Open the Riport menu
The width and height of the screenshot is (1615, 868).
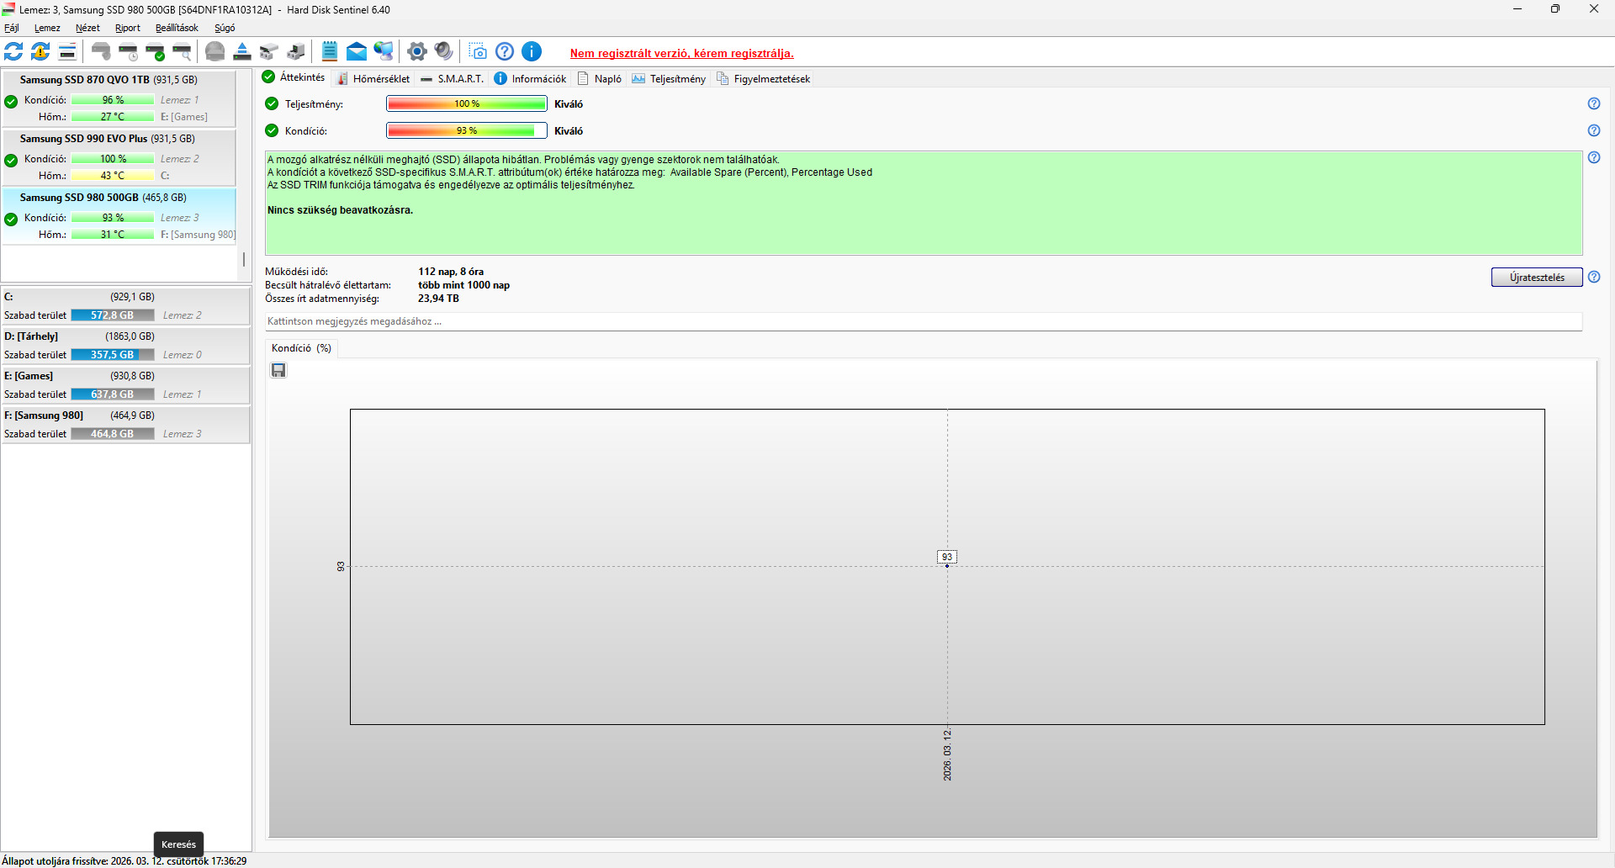(128, 28)
